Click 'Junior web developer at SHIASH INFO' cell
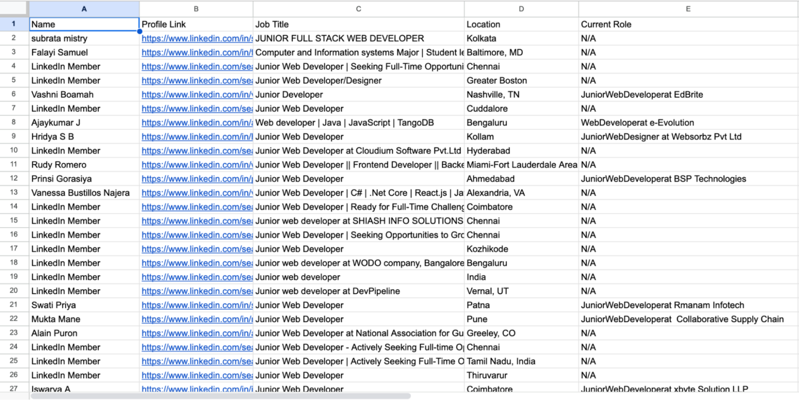This screenshot has height=400, width=799. 359,221
